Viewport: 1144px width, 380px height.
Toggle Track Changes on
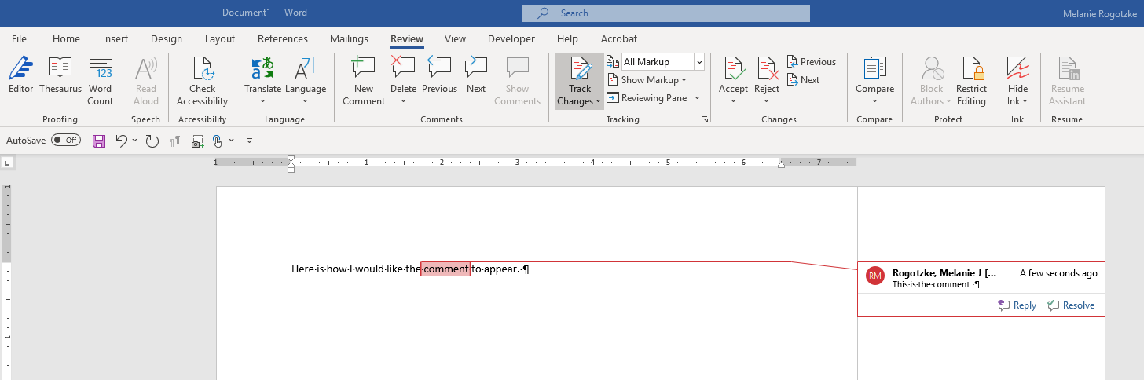[580, 71]
